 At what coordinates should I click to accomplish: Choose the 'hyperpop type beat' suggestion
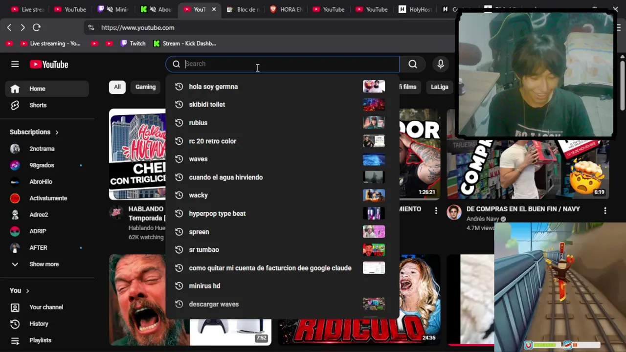pos(282,213)
